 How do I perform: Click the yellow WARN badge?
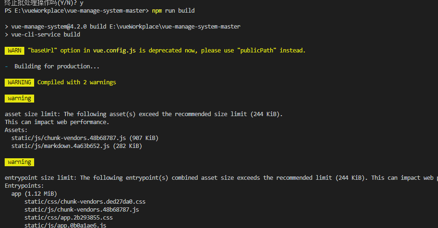14,51
